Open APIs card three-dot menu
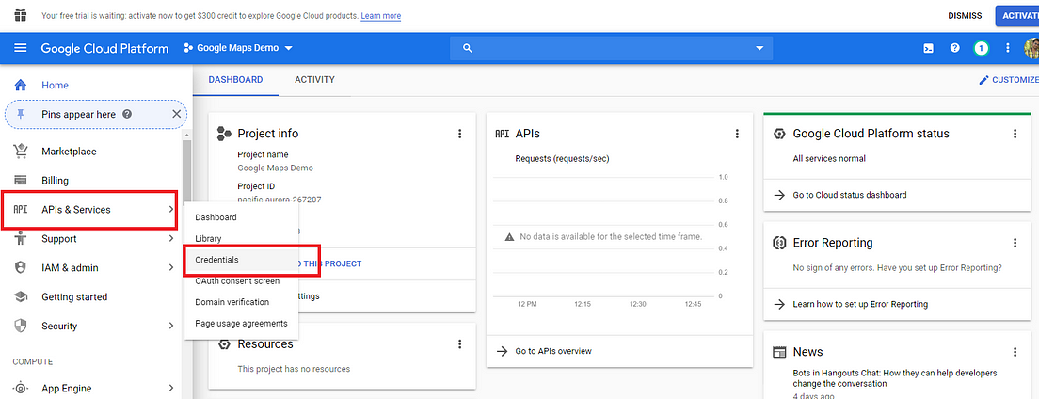The width and height of the screenshot is (1039, 399). point(737,134)
